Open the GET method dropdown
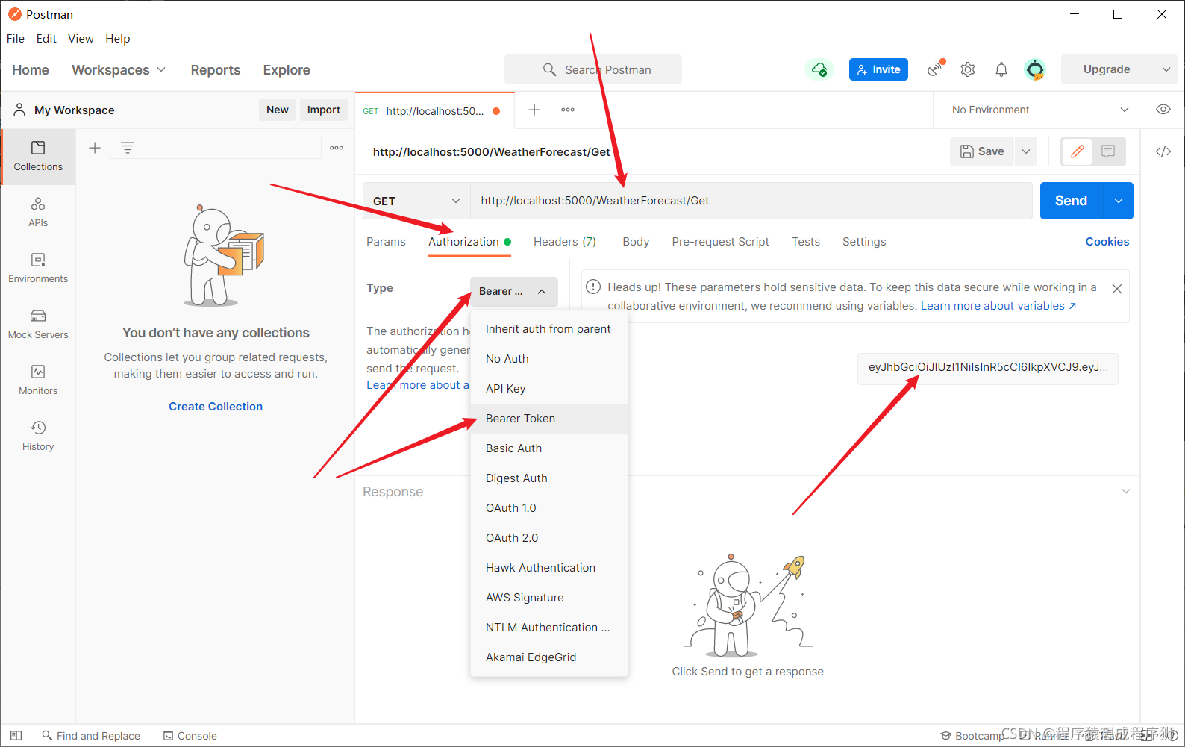This screenshot has height=747, width=1185. [416, 201]
